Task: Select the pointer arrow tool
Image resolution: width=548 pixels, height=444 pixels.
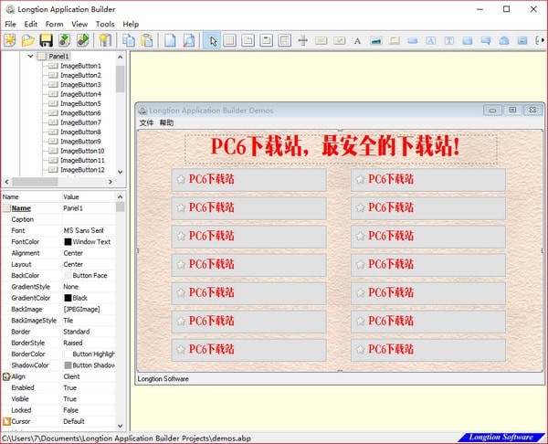Action: pos(212,40)
